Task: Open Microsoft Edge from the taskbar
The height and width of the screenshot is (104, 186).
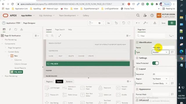Action: point(181,51)
